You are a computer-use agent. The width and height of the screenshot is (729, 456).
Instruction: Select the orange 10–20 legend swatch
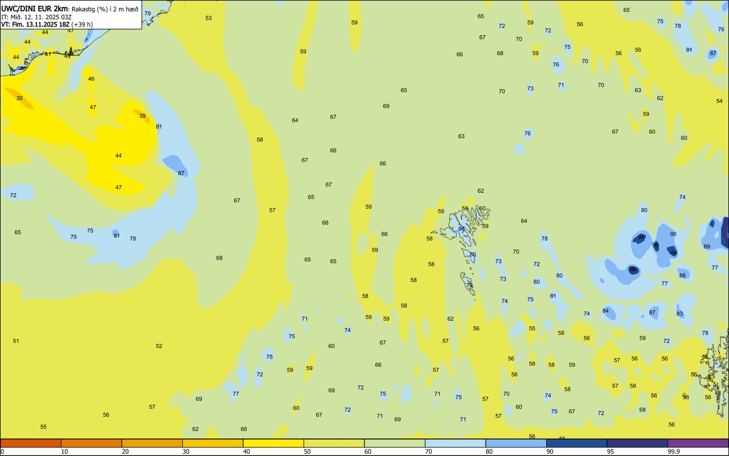[x=91, y=443]
